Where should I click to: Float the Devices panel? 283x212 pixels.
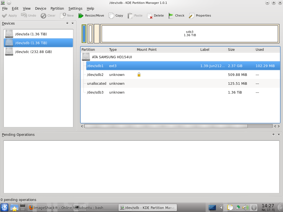coord(67,23)
